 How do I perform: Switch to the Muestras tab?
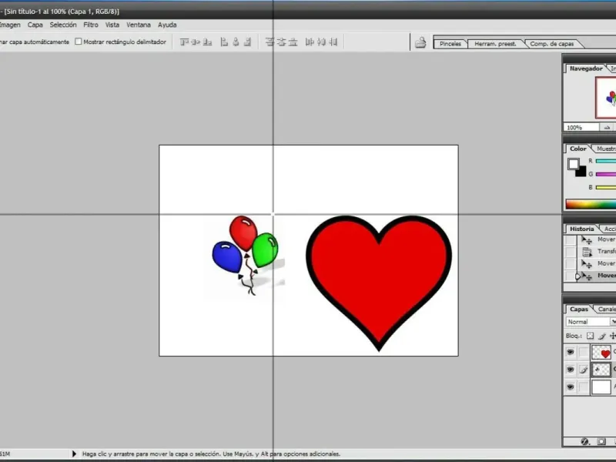[605, 149]
